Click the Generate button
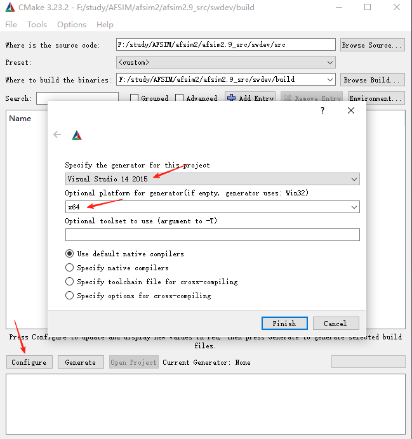This screenshot has height=439, width=412. tap(81, 362)
